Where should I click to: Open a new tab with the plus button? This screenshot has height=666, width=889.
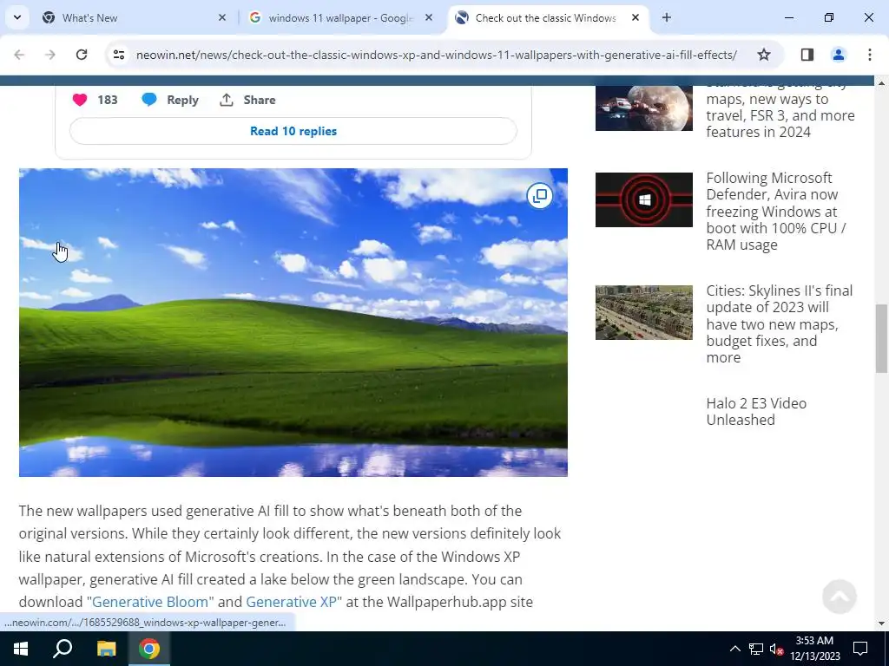(666, 17)
